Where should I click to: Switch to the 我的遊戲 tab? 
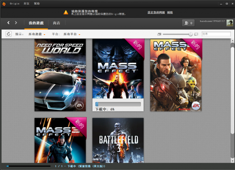click(x=36, y=23)
